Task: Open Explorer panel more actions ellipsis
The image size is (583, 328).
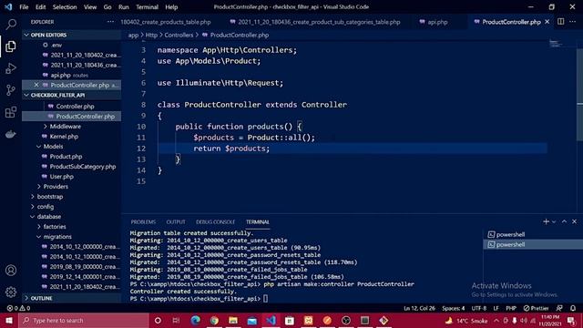Action: [110, 22]
